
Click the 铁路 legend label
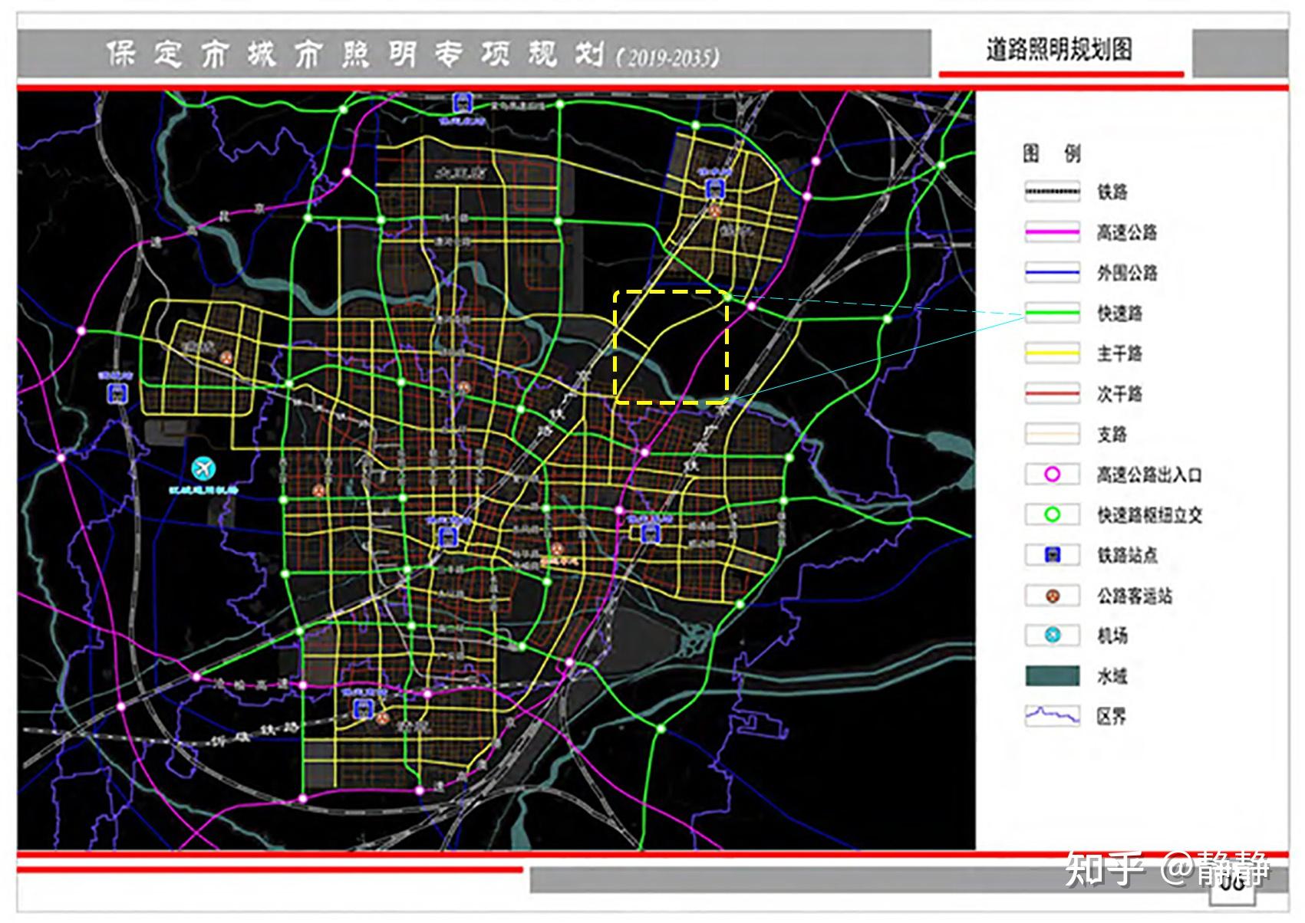1112,192
